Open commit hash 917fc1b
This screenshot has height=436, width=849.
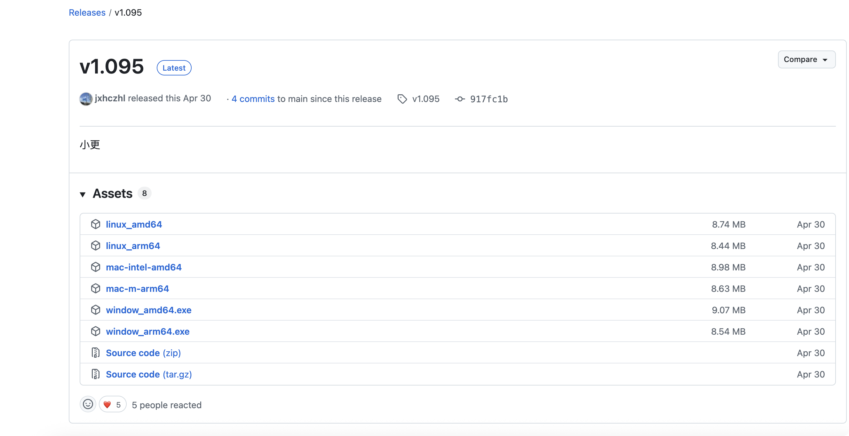488,99
